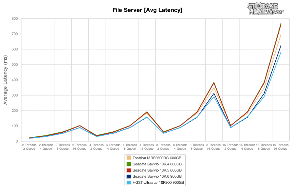Image resolution: width=290 pixels, height=192 pixels.
Task: Click the 400 value on the y-axis
Action: pos(14,80)
